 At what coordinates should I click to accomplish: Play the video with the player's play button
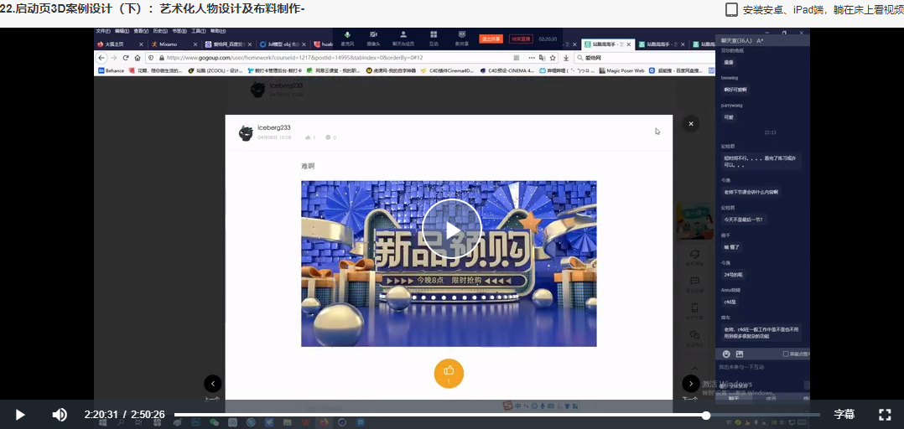tap(19, 415)
